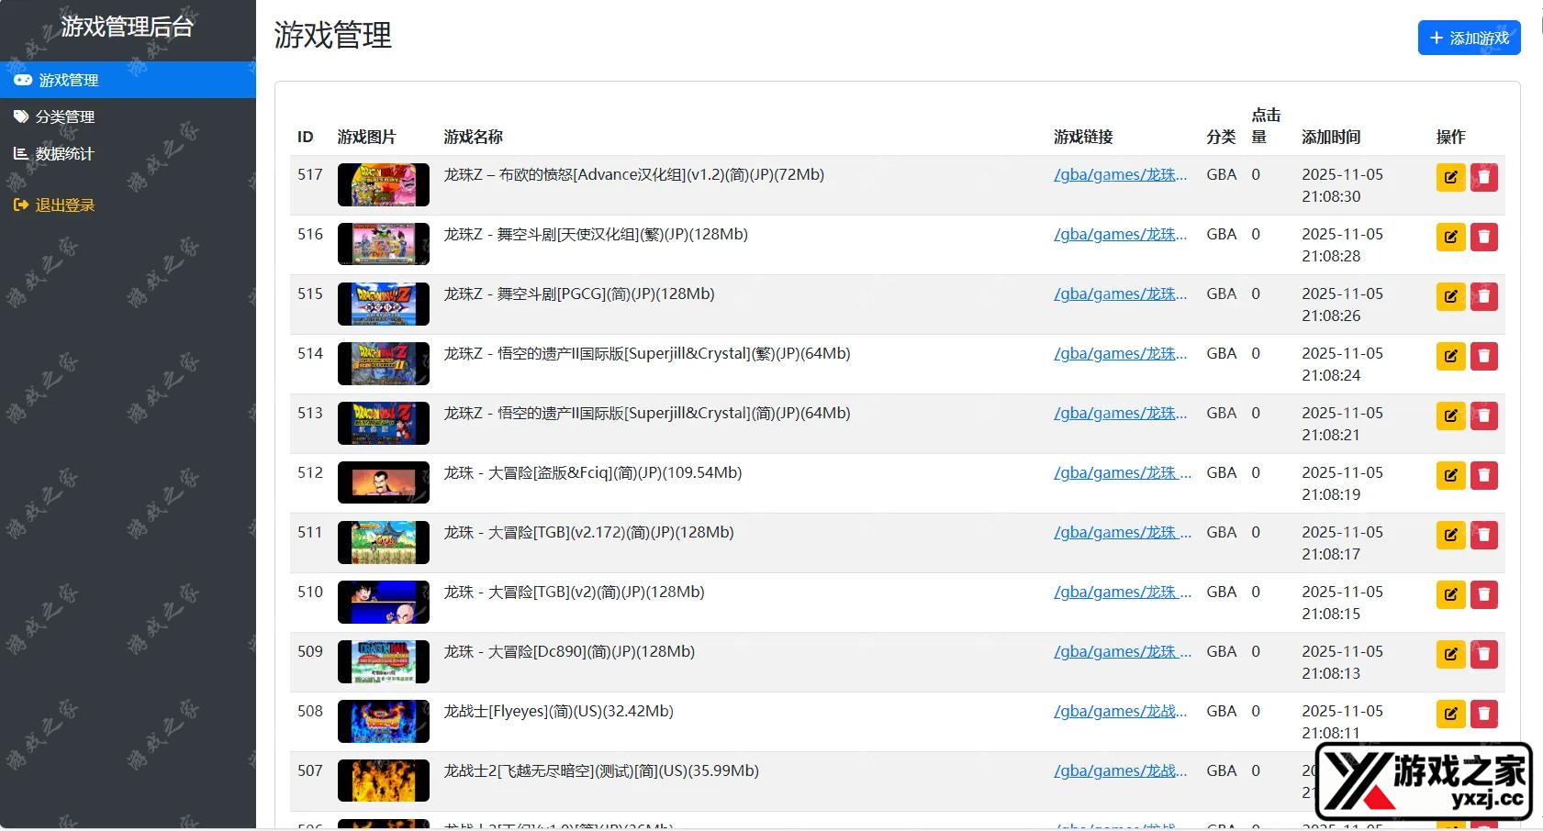Screen dimensions: 1543x831
Task: Delete game 511 with the red icon
Action: click(1483, 536)
